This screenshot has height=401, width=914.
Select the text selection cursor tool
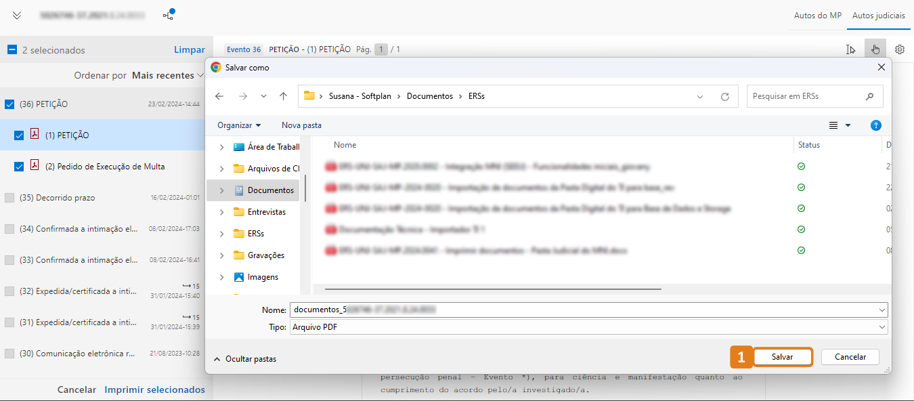tap(851, 49)
